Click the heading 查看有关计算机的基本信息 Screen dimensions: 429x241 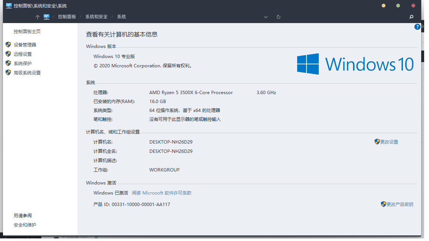pos(122,35)
